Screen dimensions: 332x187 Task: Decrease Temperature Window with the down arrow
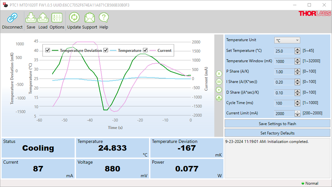(297, 63)
